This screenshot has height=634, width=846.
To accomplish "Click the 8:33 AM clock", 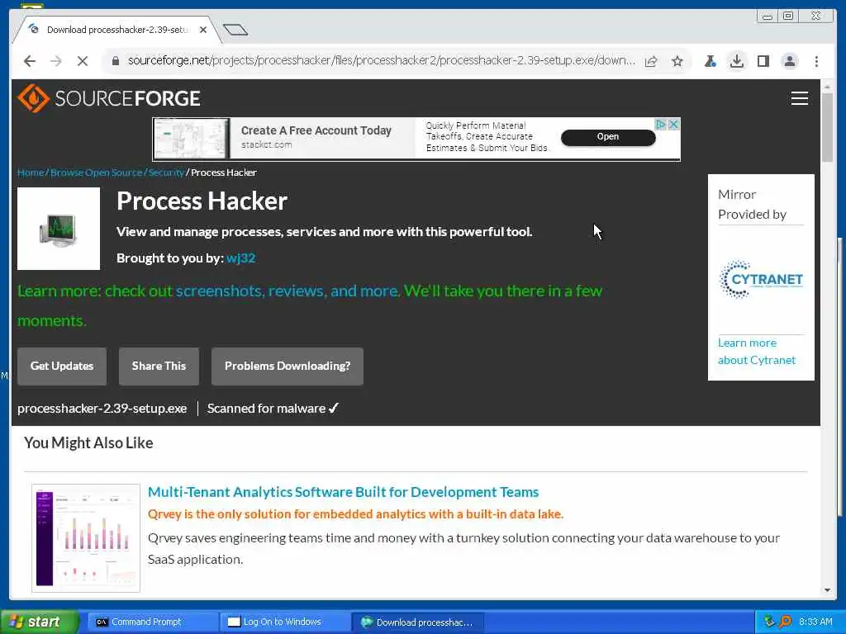I will pyautogui.click(x=815, y=622).
